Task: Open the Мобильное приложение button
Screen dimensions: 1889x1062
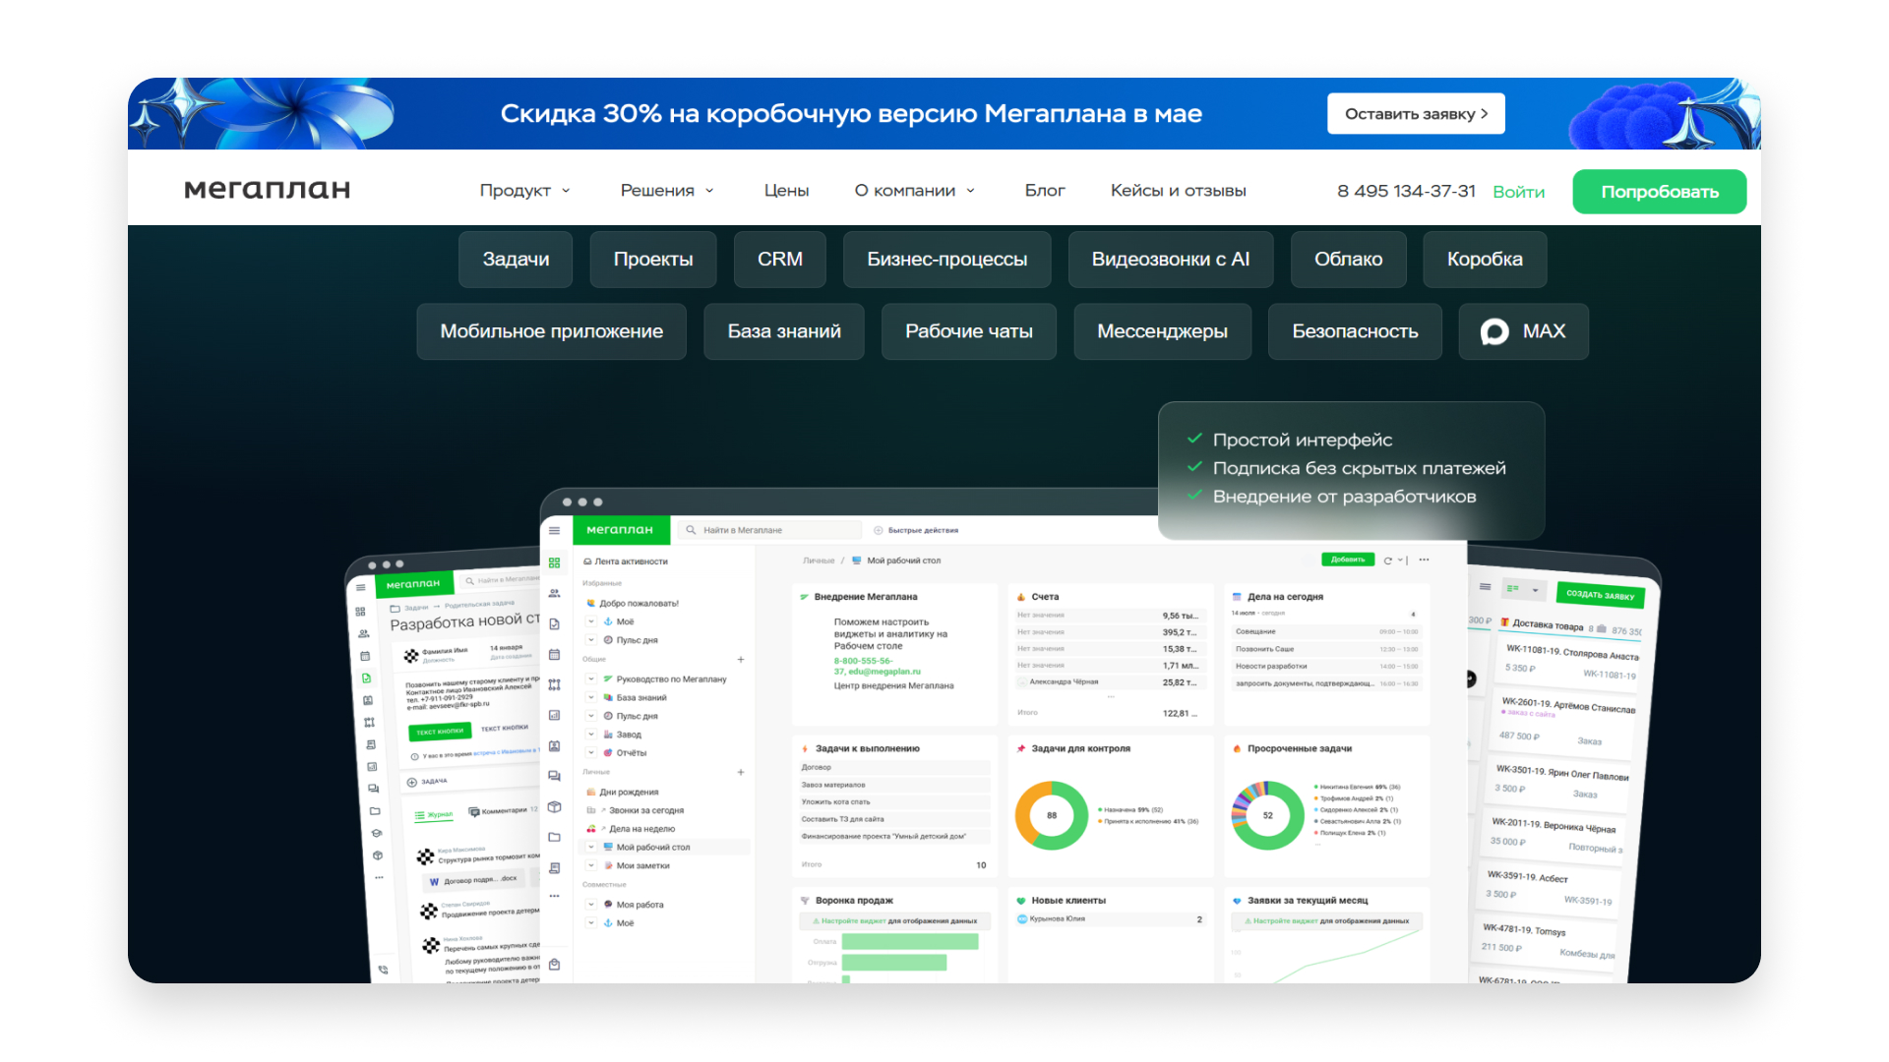Action: (x=551, y=331)
